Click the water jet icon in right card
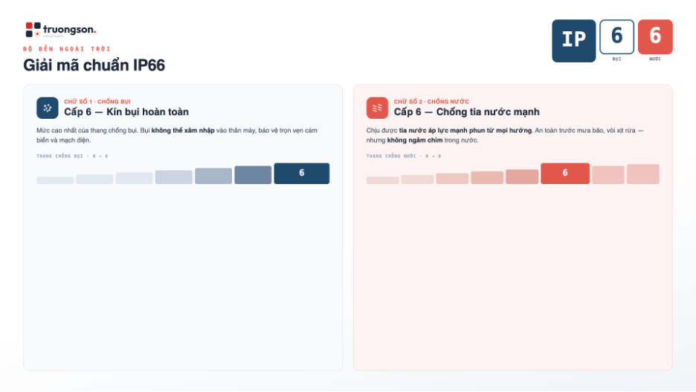 (x=377, y=108)
